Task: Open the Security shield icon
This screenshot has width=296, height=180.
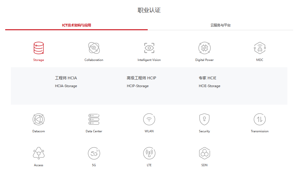Action: pyautogui.click(x=204, y=119)
